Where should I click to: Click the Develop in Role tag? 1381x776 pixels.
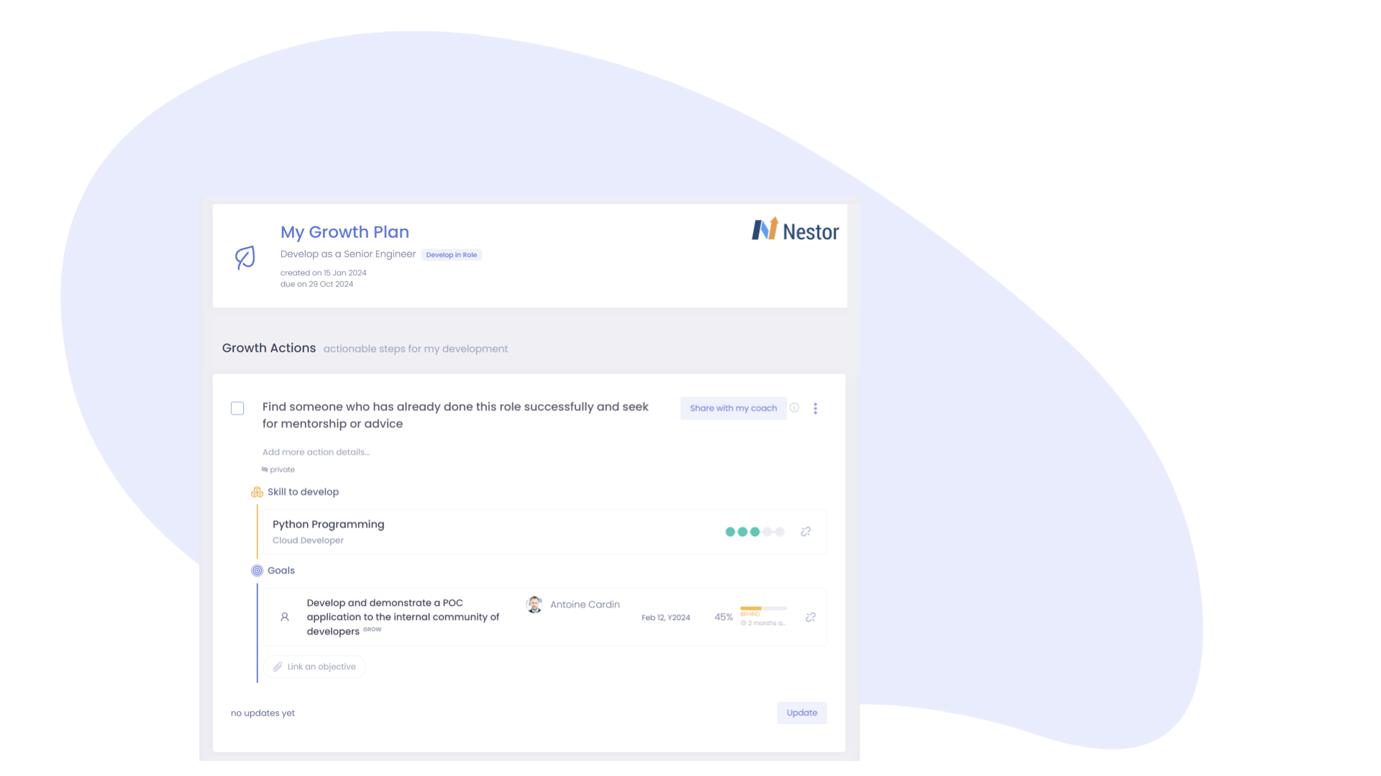451,254
